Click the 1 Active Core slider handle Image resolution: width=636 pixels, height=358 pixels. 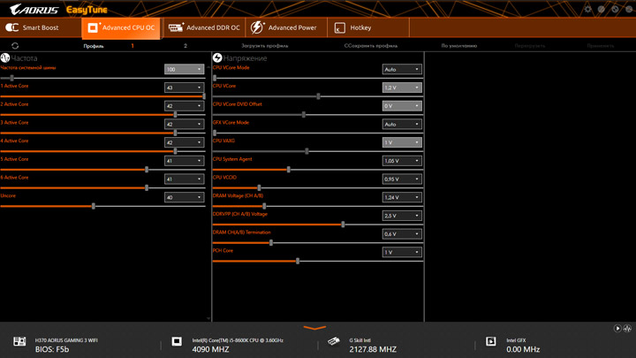pos(204,96)
